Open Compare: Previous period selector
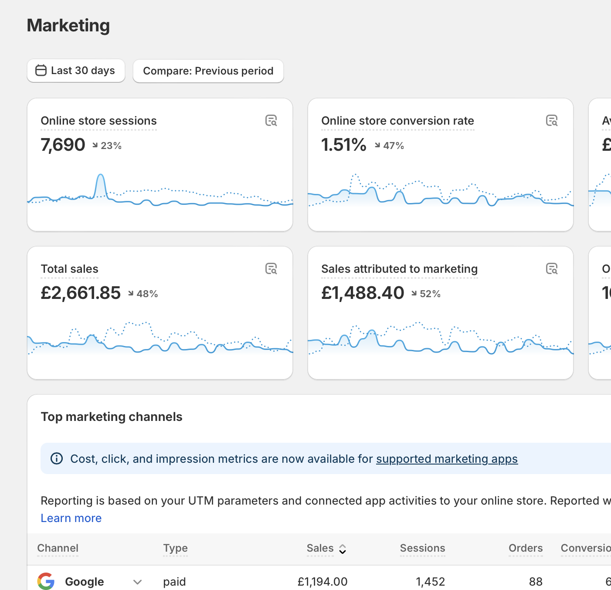 208,71
